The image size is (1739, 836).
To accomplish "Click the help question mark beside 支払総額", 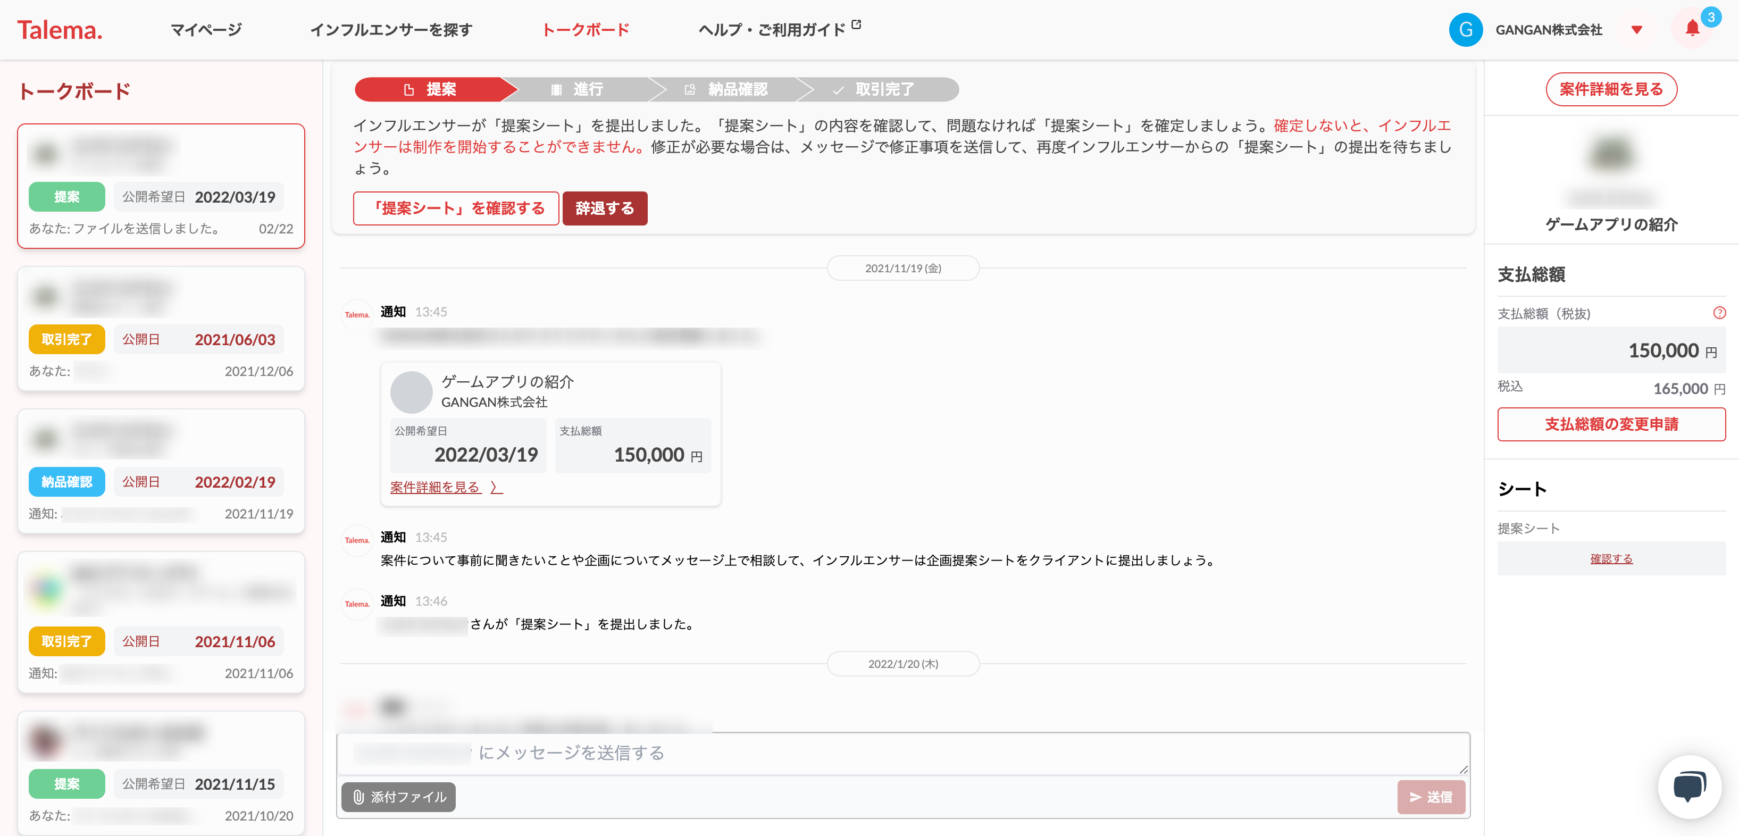I will click(1719, 313).
